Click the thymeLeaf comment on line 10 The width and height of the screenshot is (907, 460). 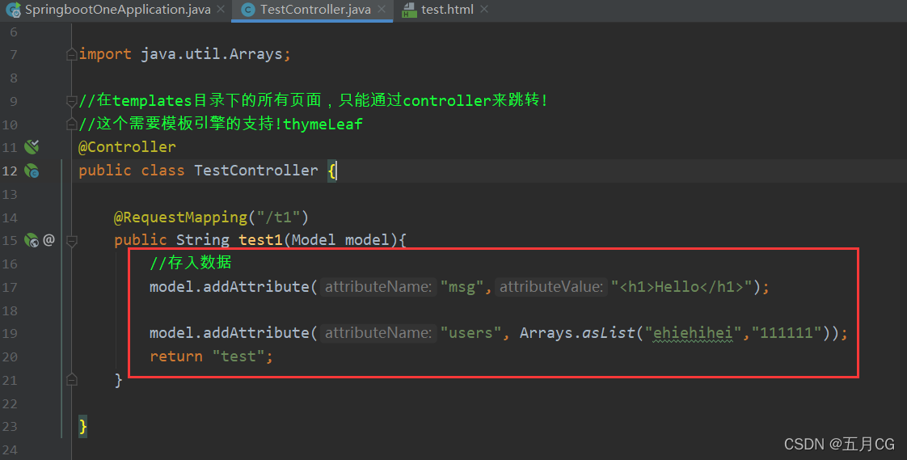click(221, 124)
